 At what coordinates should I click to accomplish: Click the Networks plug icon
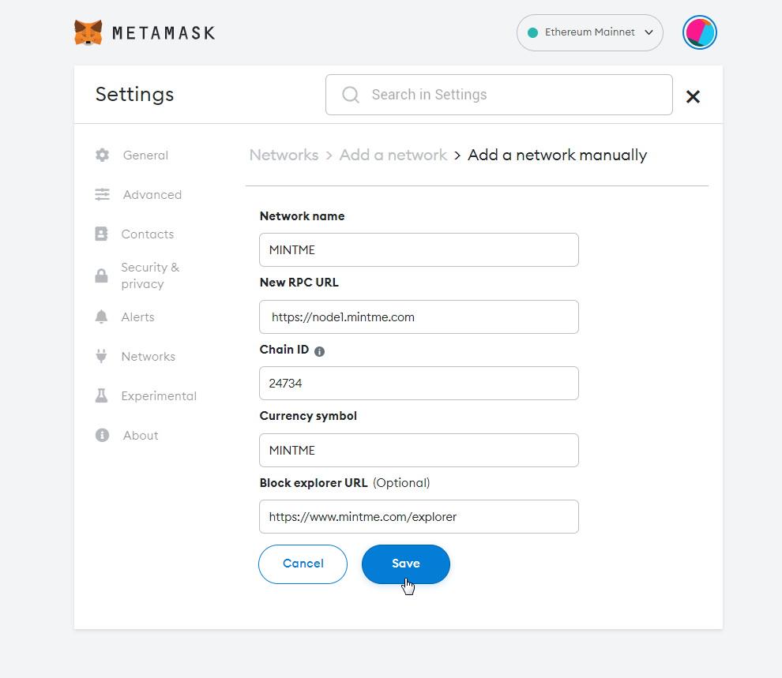click(101, 357)
